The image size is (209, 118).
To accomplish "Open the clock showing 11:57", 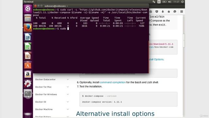I will (x=176, y=2).
